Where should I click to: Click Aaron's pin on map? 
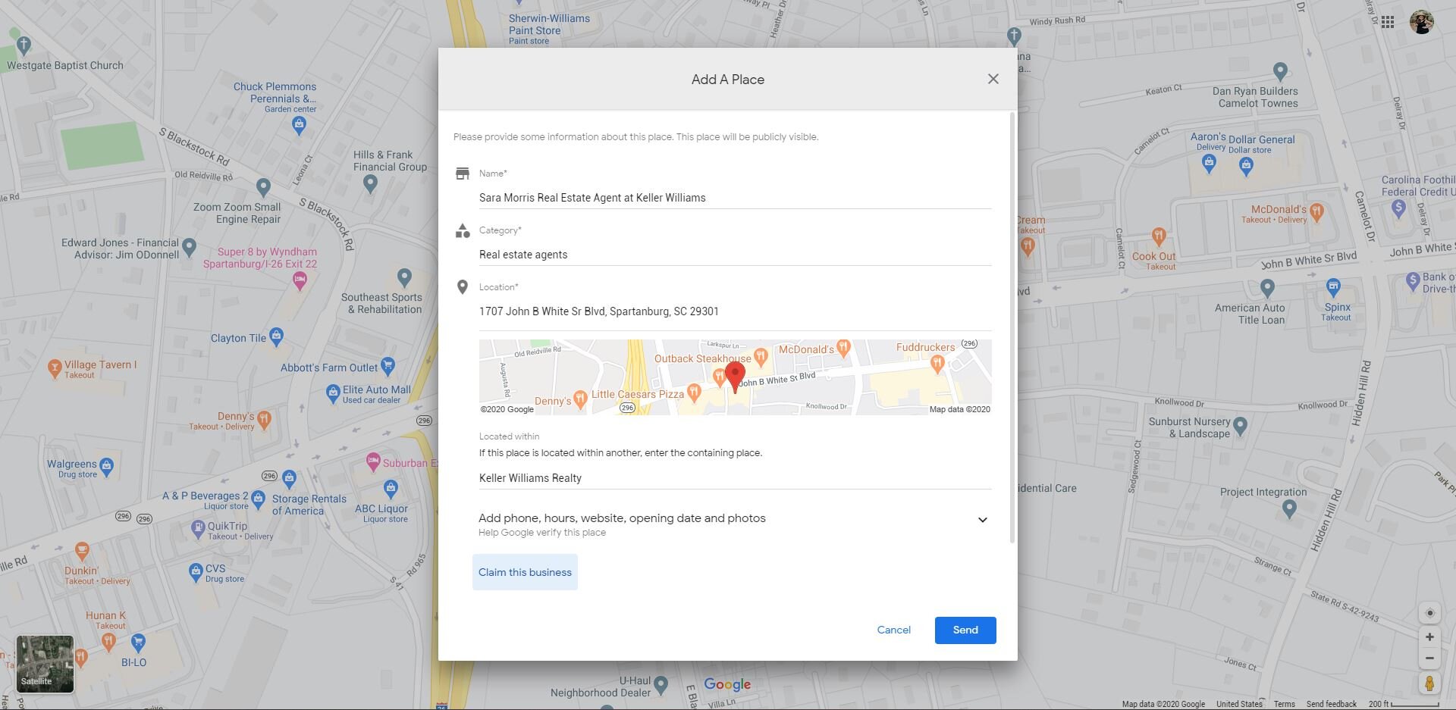pos(1209,163)
